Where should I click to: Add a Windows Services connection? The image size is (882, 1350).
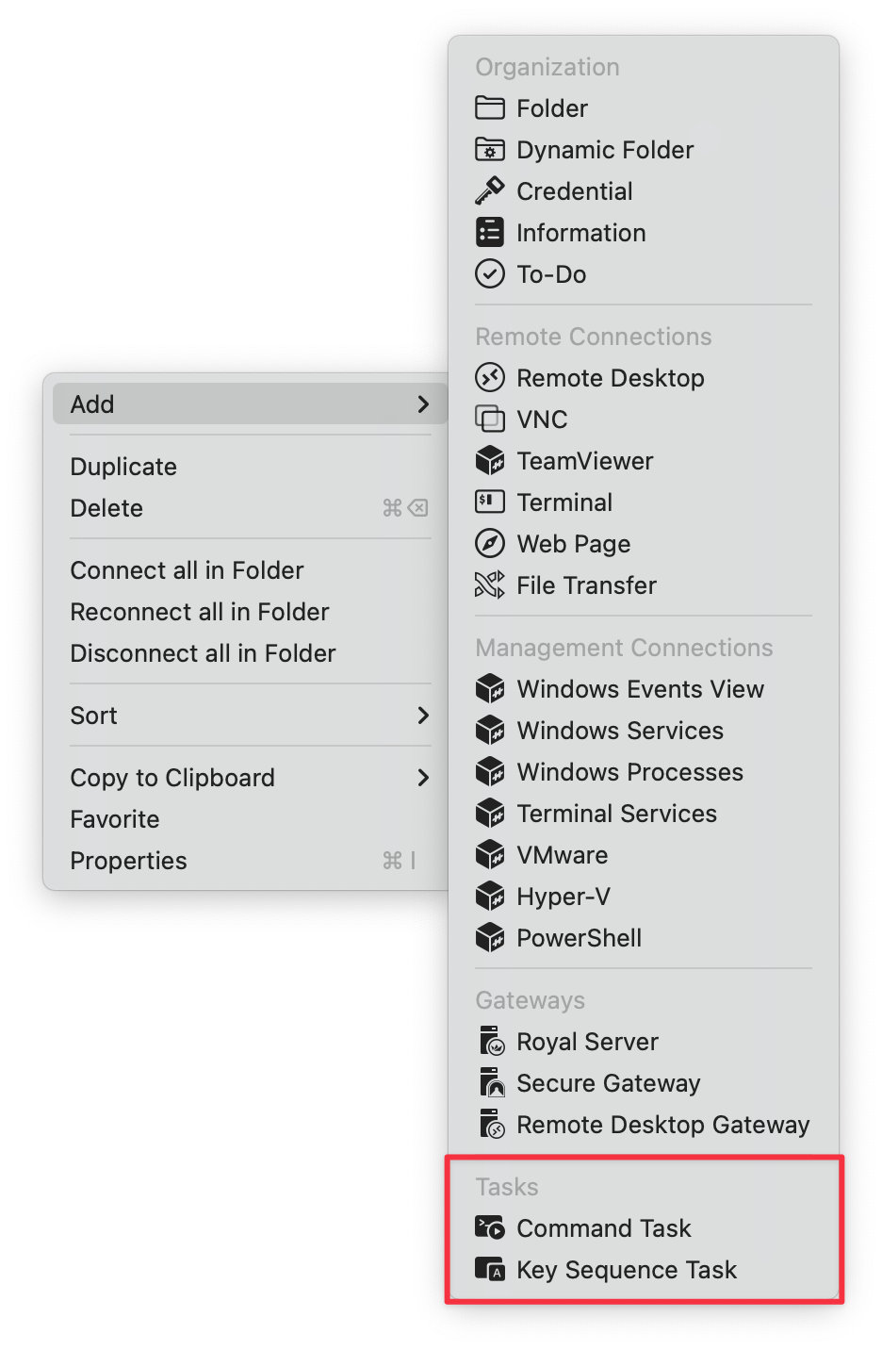pyautogui.click(x=644, y=731)
